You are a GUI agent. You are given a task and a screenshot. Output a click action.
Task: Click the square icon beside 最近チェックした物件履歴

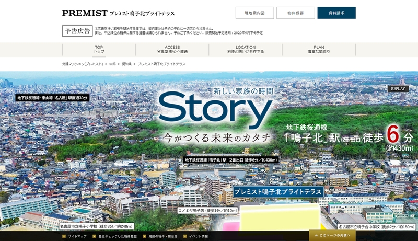point(94,236)
